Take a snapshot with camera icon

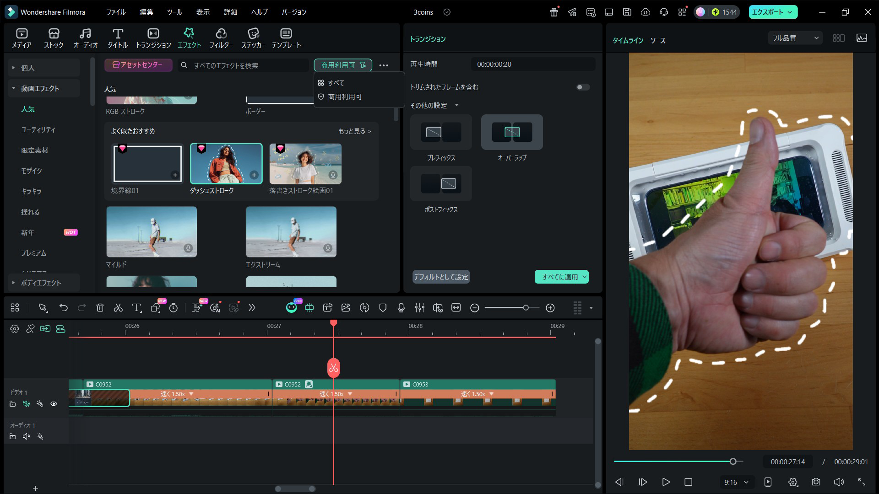click(816, 482)
